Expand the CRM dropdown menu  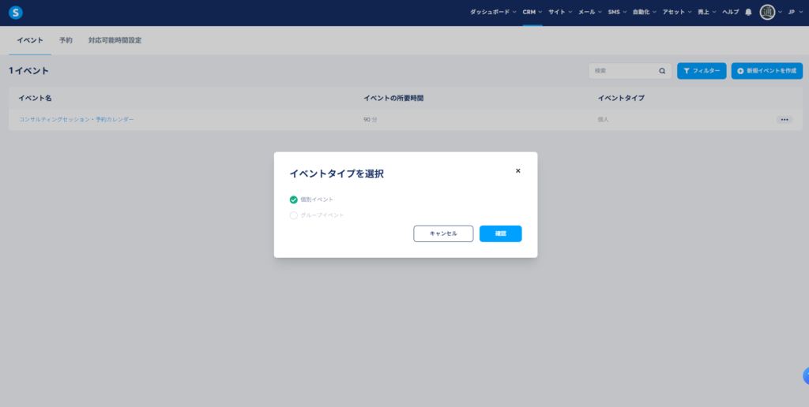tap(532, 13)
